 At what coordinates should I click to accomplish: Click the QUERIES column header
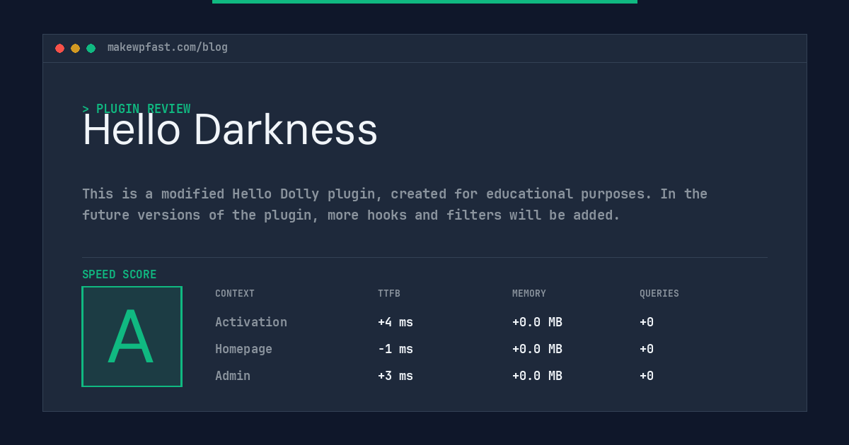[x=659, y=294]
